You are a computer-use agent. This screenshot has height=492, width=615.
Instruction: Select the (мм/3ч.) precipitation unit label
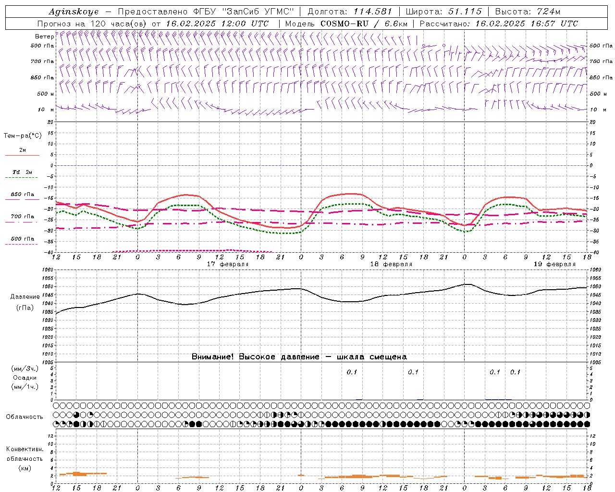(25, 369)
